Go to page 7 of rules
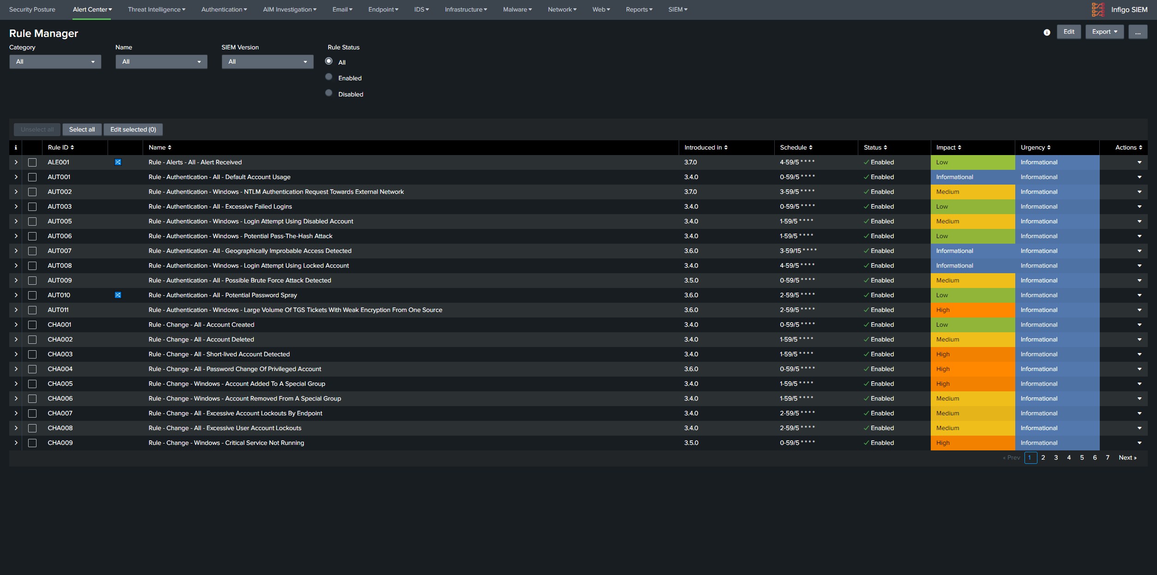Image resolution: width=1157 pixels, height=575 pixels. coord(1108,458)
